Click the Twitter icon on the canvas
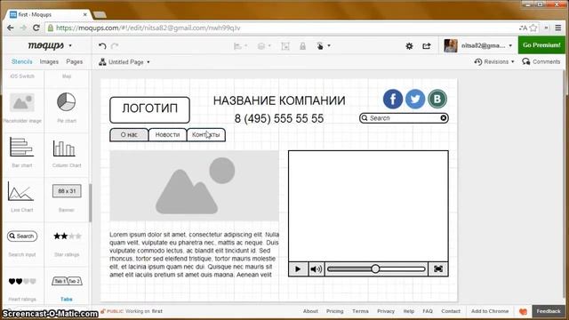 415,99
